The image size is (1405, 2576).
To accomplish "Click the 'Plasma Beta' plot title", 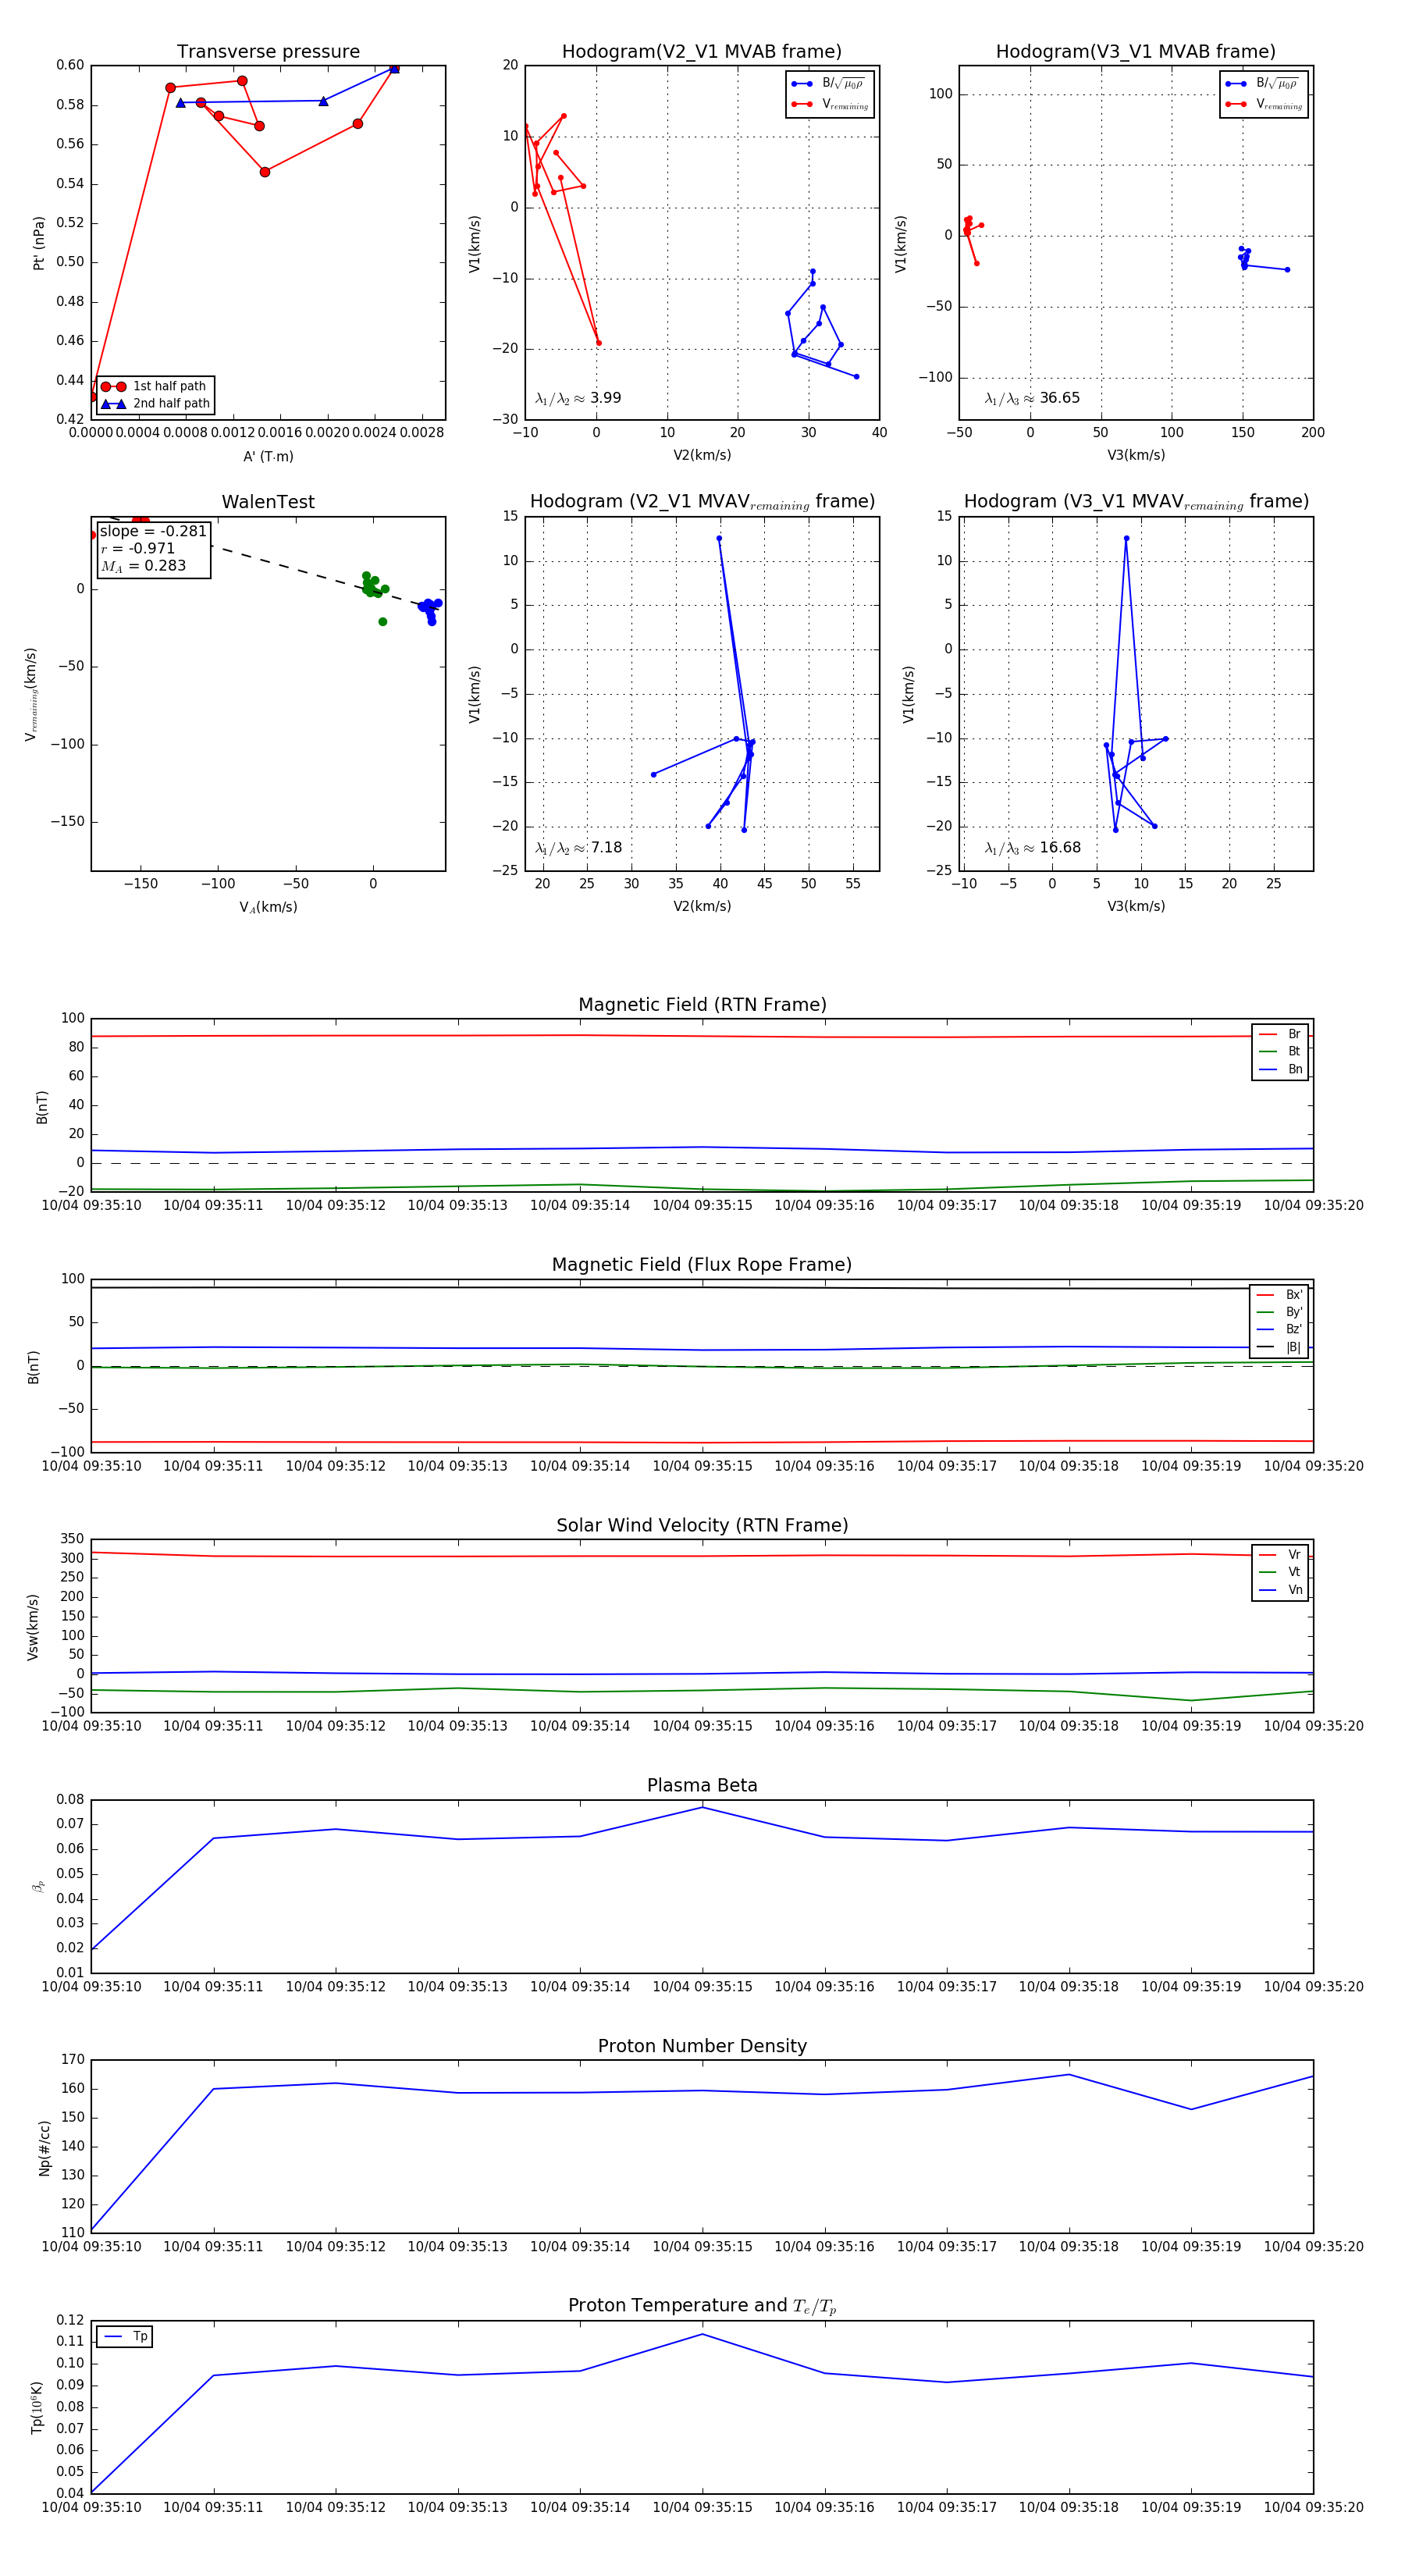I will pos(702,1785).
